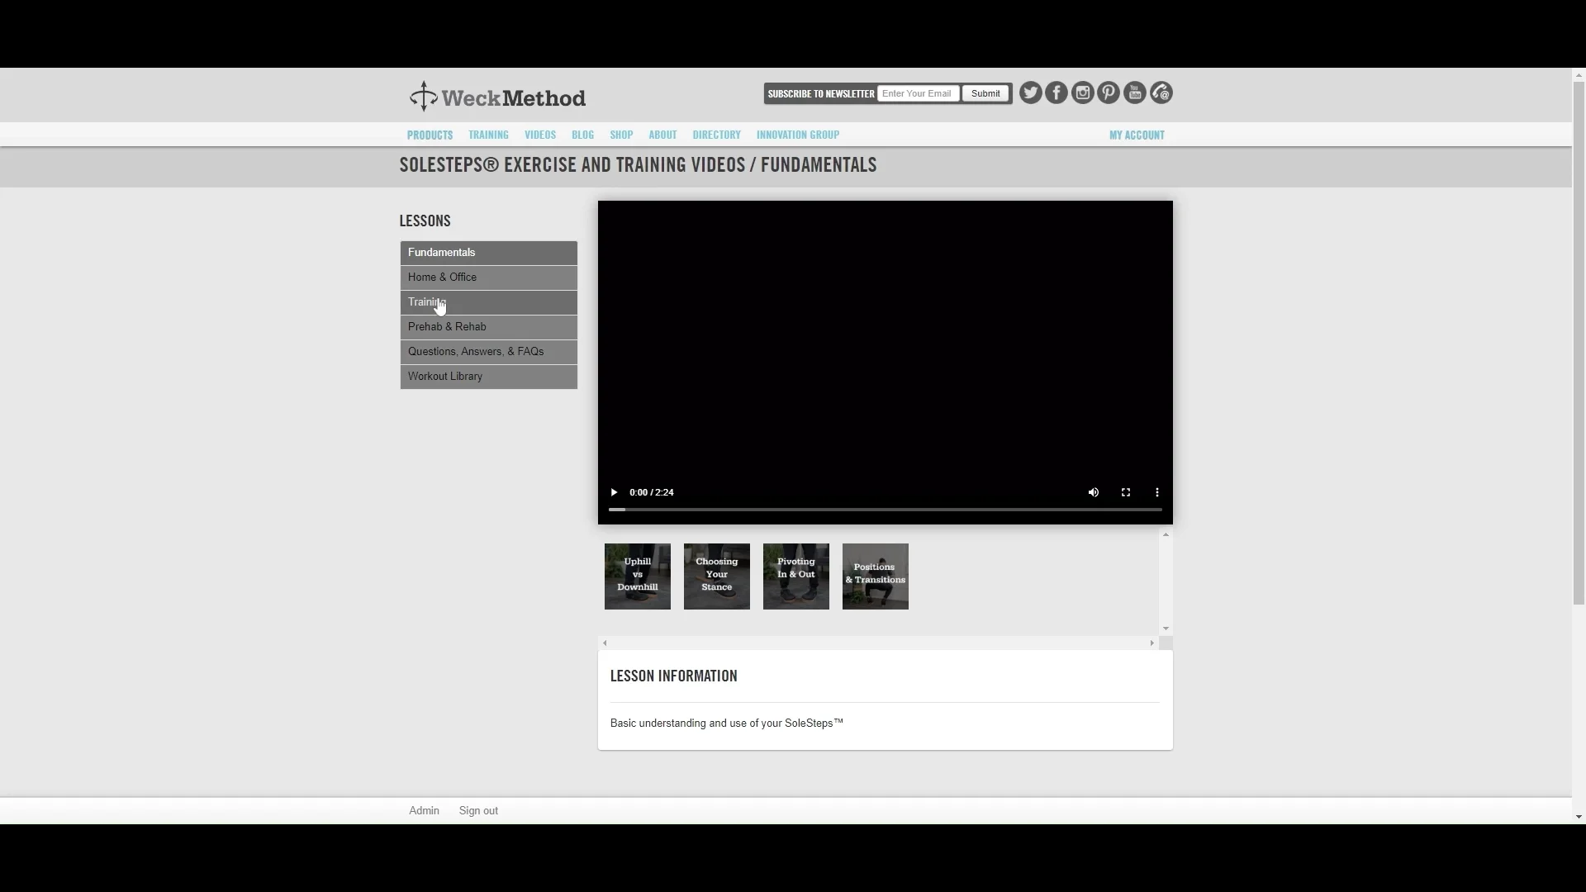The width and height of the screenshot is (1586, 892).
Task: Open the Blog page
Action: (x=583, y=135)
